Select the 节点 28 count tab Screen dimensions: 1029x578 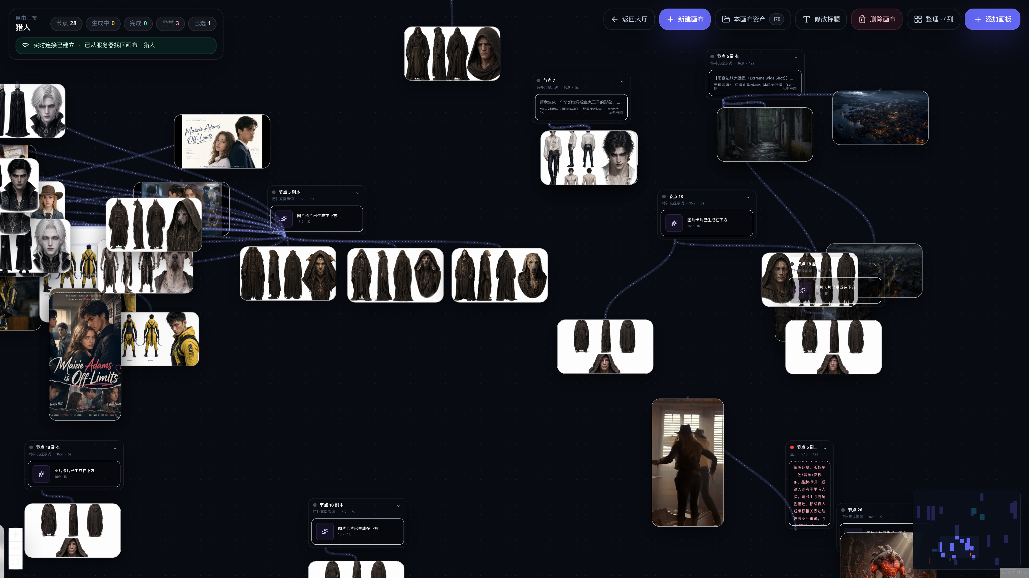(x=66, y=23)
